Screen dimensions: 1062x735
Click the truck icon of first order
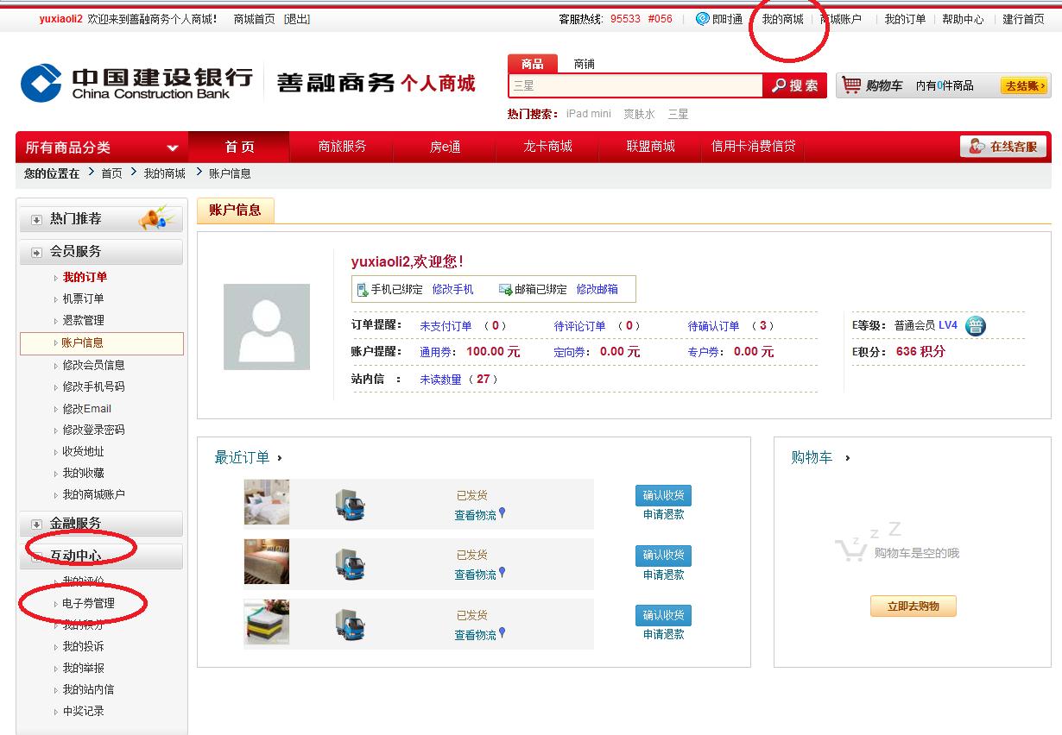(350, 504)
